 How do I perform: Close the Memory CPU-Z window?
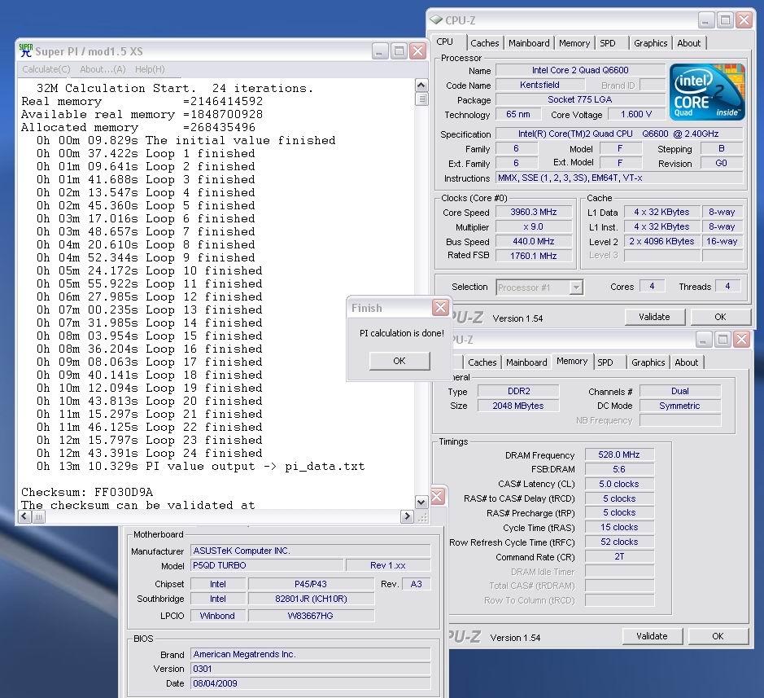point(741,339)
